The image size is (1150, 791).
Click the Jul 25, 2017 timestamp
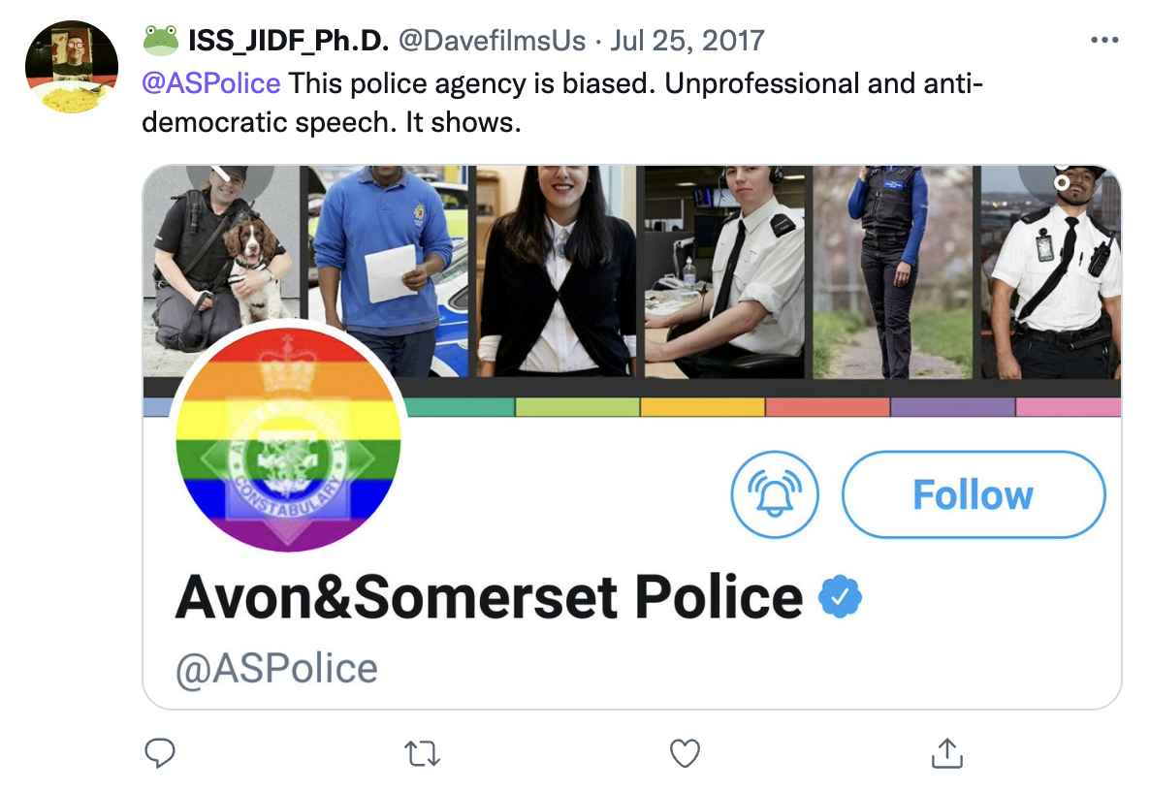coord(687,41)
